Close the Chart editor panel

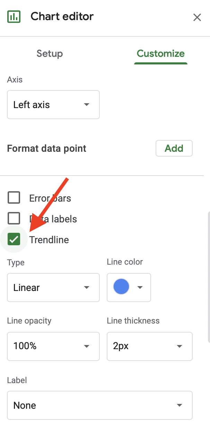[197, 17]
